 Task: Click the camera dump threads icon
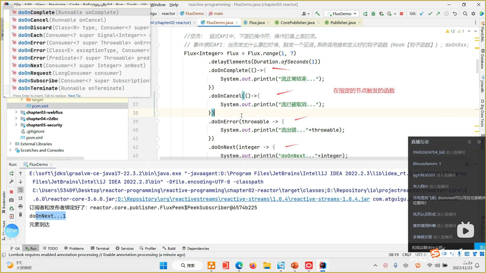11,200
